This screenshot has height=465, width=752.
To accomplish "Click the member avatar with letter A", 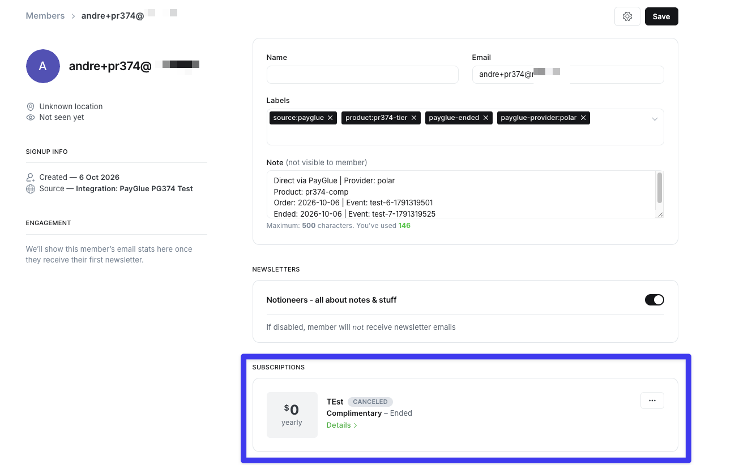I will (43, 66).
